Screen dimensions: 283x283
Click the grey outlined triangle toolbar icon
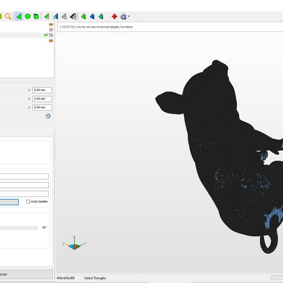click(64, 16)
